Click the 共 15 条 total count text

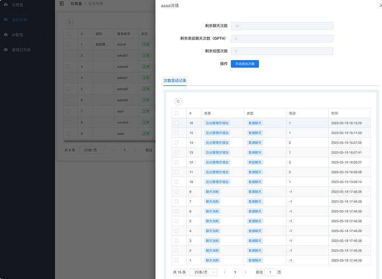[x=180, y=272]
